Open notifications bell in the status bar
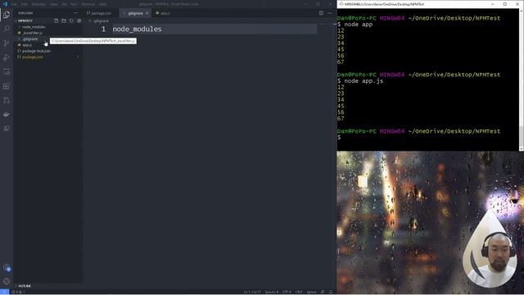 (x=331, y=292)
